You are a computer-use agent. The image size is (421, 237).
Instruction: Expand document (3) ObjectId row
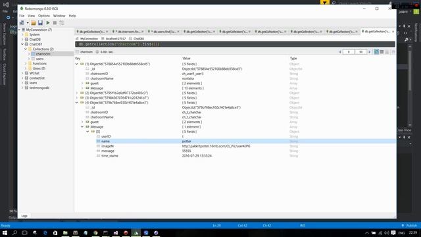point(77,98)
